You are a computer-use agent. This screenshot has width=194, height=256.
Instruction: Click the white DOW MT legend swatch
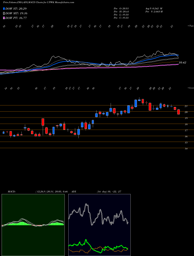(x=4, y=14)
